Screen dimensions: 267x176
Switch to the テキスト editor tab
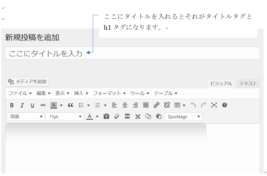point(248,84)
